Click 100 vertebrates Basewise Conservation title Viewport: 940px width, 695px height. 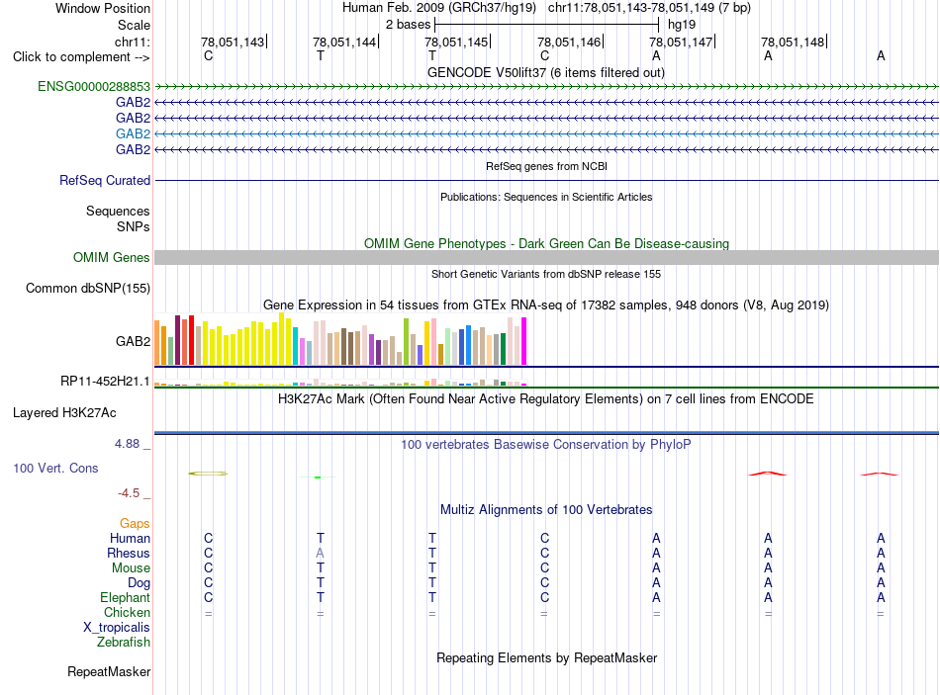point(545,445)
